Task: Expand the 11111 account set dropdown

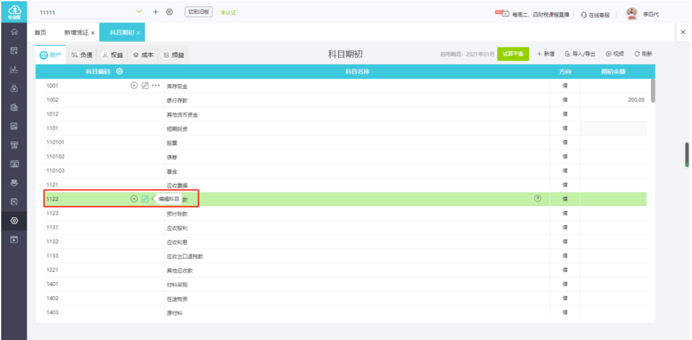Action: pos(140,12)
